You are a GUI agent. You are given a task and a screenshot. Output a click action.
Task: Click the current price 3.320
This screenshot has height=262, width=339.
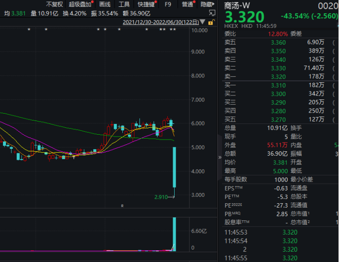coord(245,17)
